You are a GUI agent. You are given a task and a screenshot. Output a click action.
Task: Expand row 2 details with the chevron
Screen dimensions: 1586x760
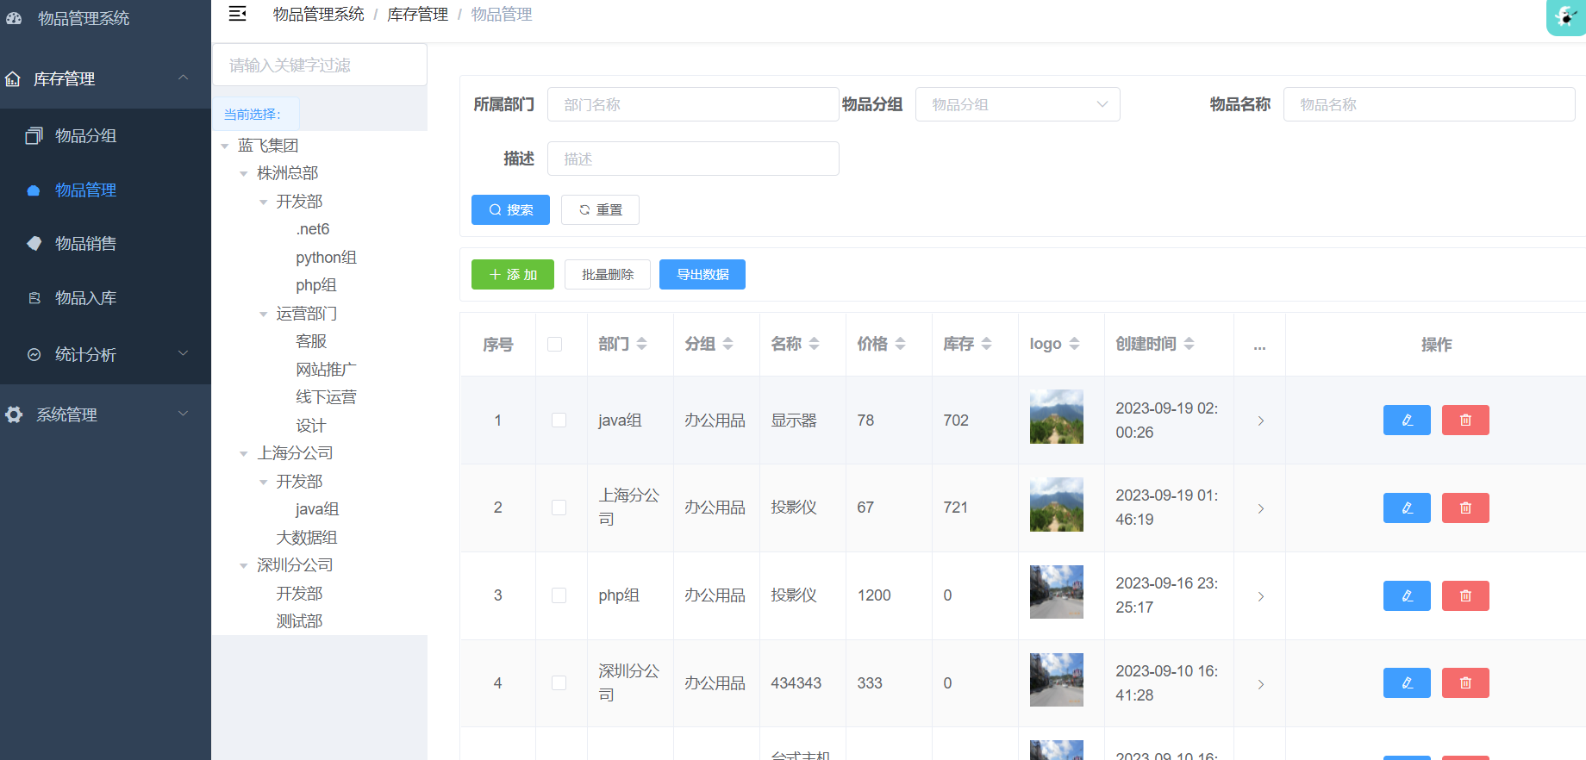click(1260, 508)
